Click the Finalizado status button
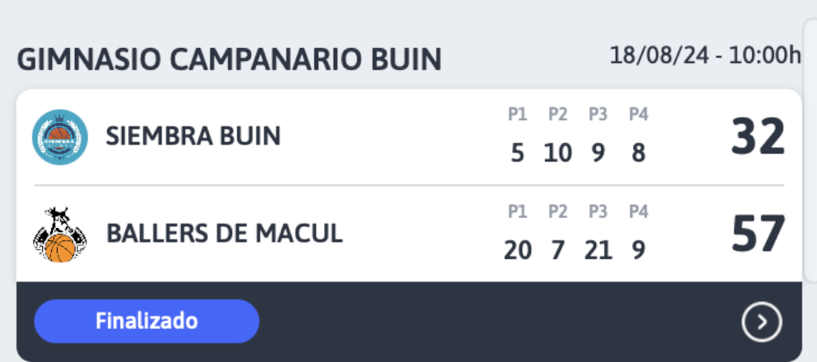Image resolution: width=817 pixels, height=362 pixels. coord(146,321)
